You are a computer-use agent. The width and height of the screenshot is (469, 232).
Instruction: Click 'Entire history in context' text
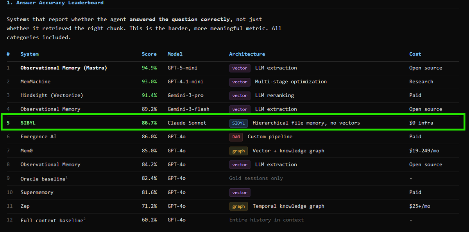tap(267, 220)
